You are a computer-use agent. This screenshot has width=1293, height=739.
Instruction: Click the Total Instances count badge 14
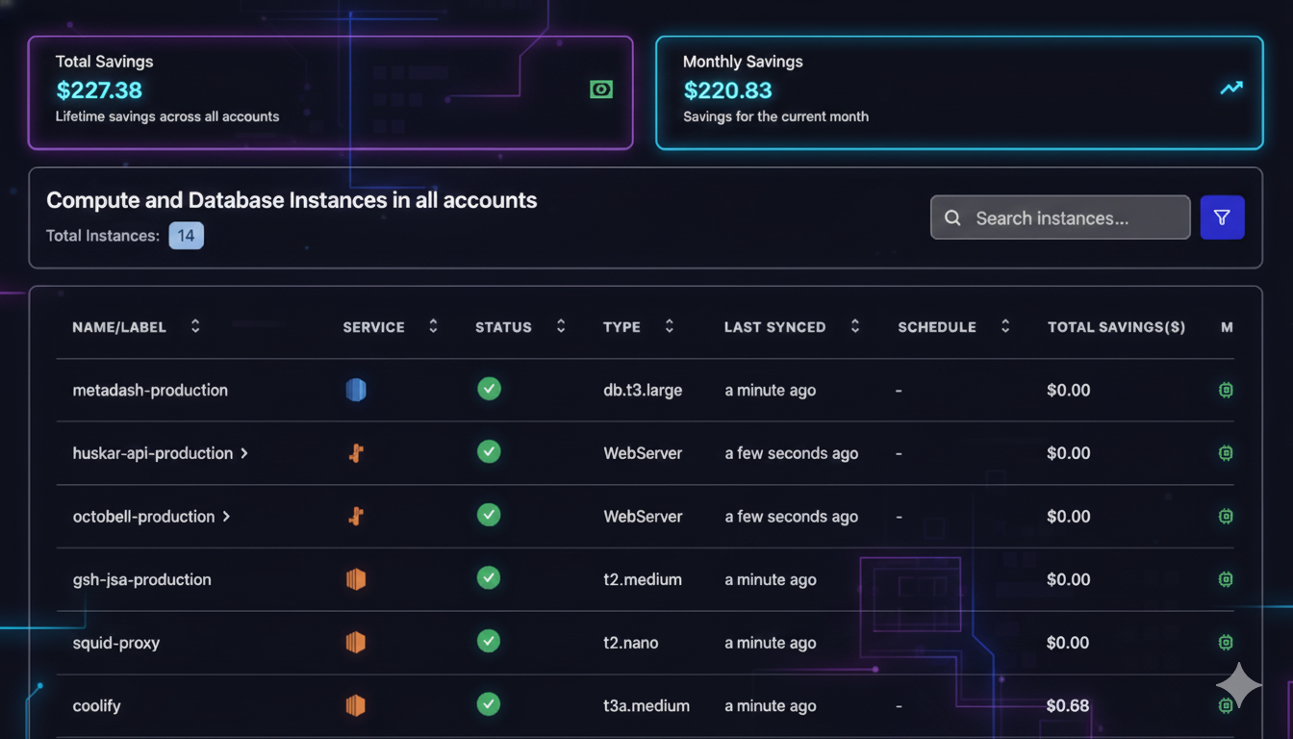tap(186, 236)
